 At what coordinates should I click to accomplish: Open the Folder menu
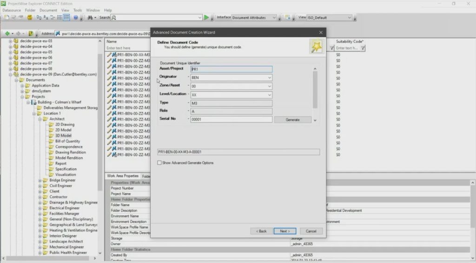(30, 10)
